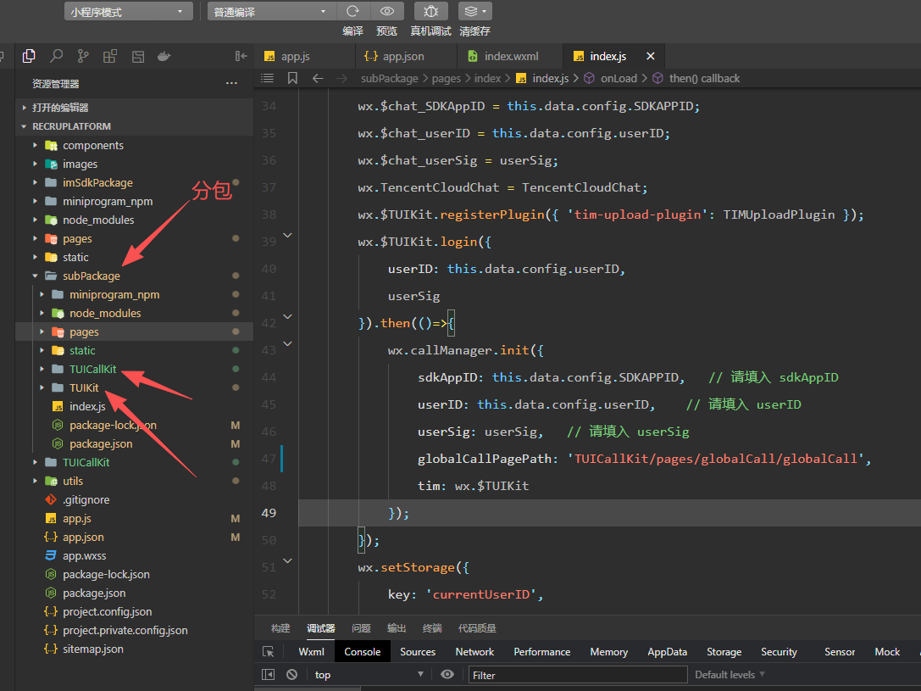Open the source control branch icon
The height and width of the screenshot is (691, 921).
coord(83,57)
